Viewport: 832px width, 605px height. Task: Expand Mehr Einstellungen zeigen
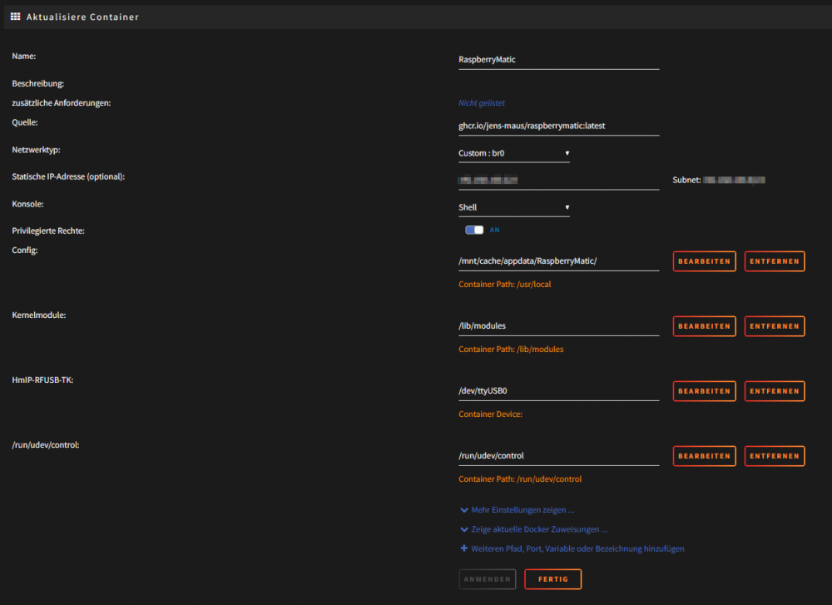point(522,510)
